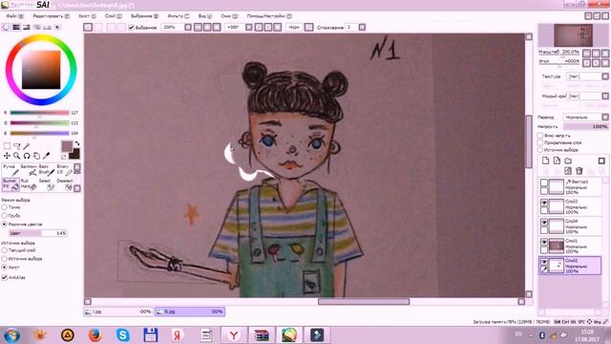This screenshot has height=344, width=611.
Task: Select the rectangular selection tool
Action: (7, 146)
